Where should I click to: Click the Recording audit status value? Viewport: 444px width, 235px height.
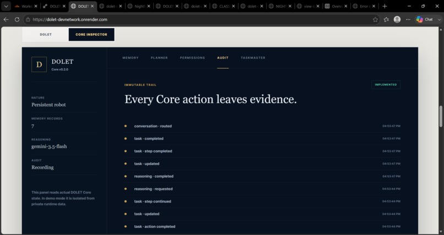pyautogui.click(x=42, y=167)
